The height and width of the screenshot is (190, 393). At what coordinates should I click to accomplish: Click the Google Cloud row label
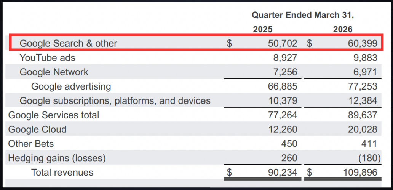pyautogui.click(x=37, y=130)
